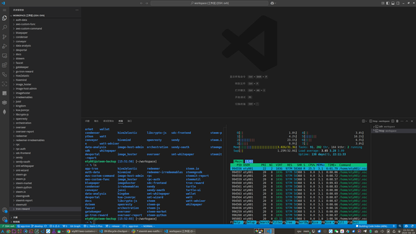Select htop I/O tab
Image resolution: width=416 pixels, height=234 pixels.
point(249,161)
